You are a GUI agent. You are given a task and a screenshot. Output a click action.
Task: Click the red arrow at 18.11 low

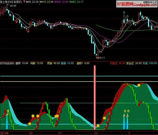[98, 58]
